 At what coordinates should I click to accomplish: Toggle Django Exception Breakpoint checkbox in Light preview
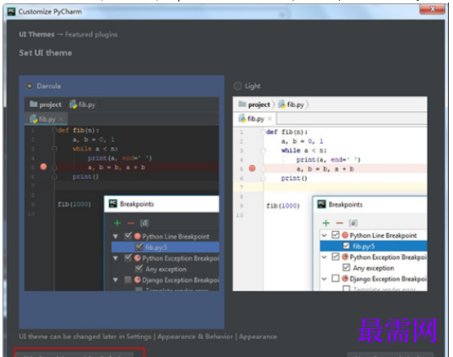point(336,279)
